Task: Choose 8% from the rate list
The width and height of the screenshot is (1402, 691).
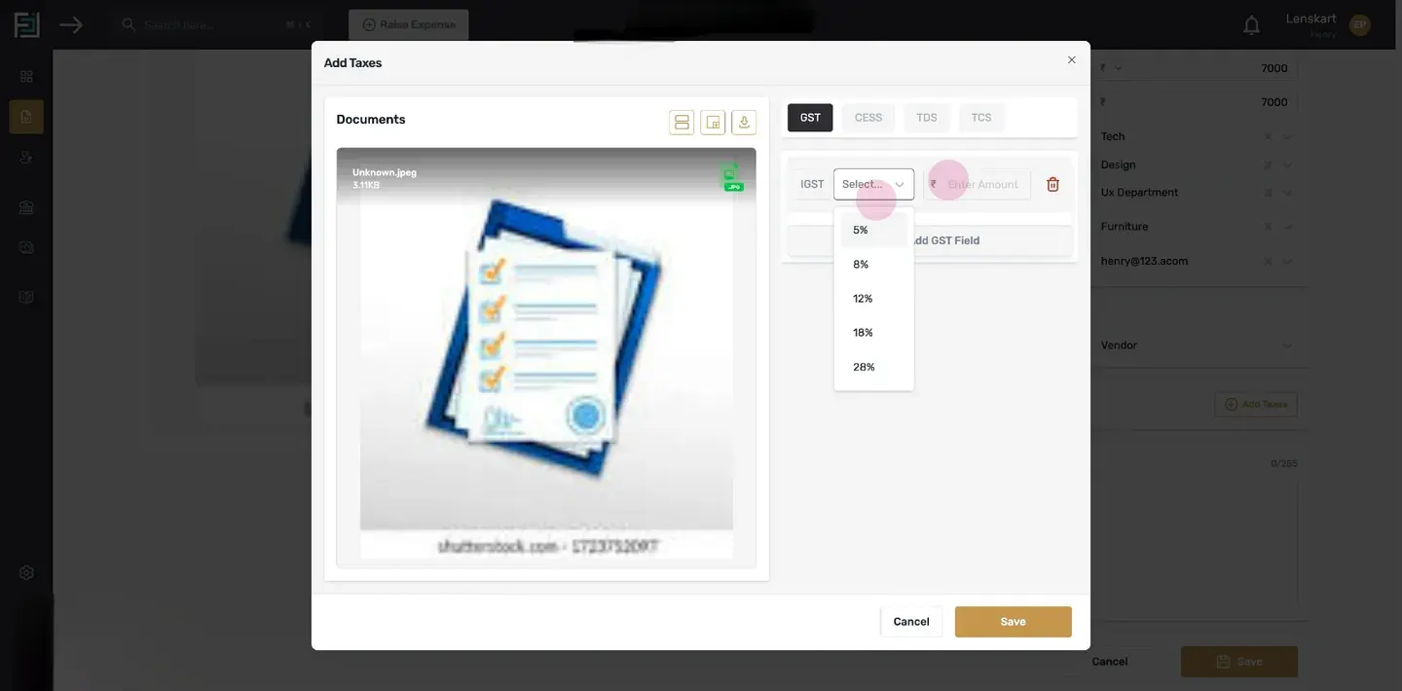Action: 873,265
